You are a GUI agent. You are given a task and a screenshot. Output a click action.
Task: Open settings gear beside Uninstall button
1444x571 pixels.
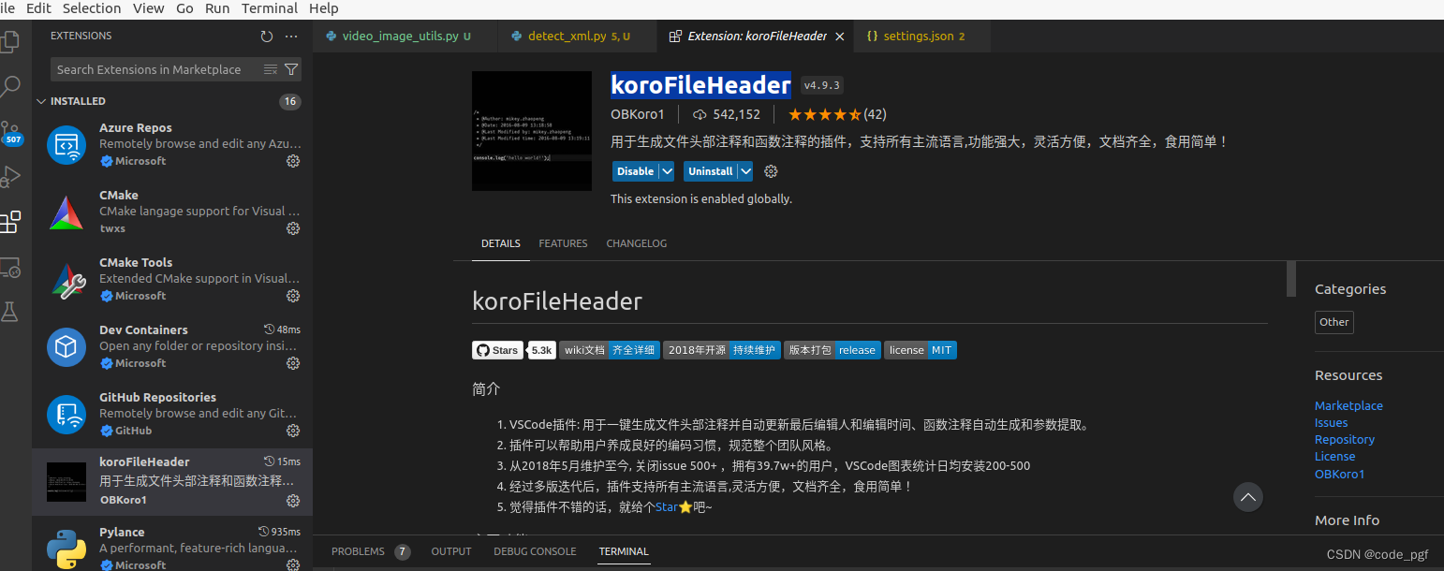click(771, 171)
